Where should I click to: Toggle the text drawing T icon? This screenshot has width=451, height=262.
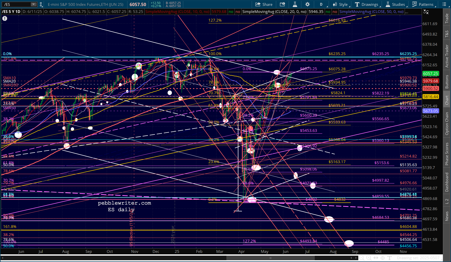click(389, 258)
